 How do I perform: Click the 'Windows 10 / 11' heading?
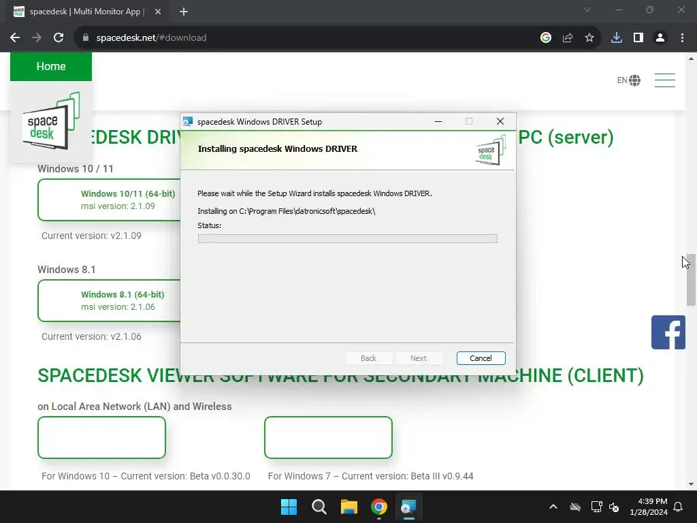(x=76, y=169)
